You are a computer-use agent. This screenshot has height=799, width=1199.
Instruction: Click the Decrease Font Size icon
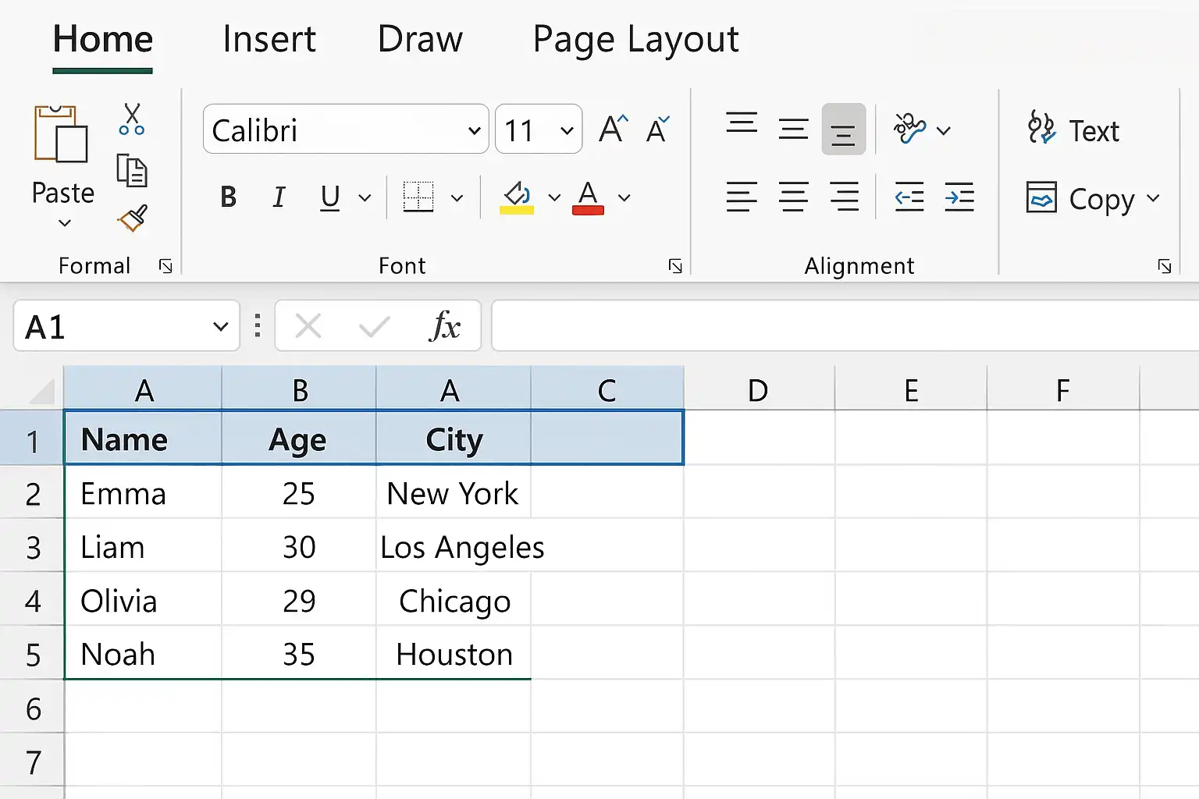click(658, 130)
